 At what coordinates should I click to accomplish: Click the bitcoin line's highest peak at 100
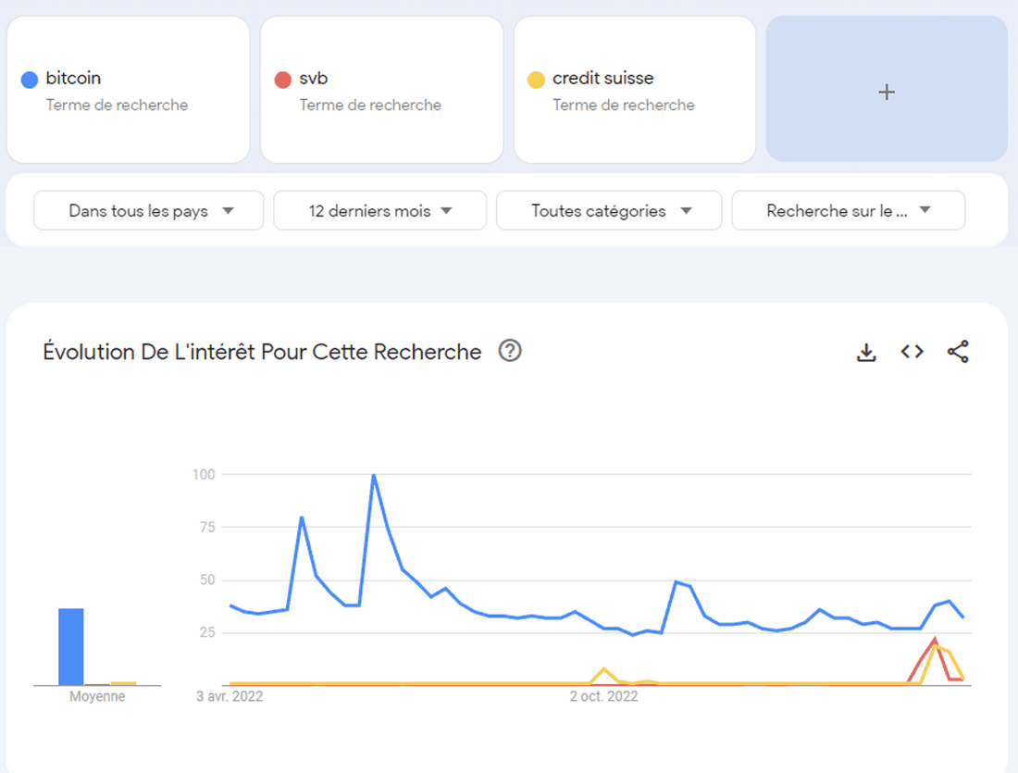click(x=374, y=476)
